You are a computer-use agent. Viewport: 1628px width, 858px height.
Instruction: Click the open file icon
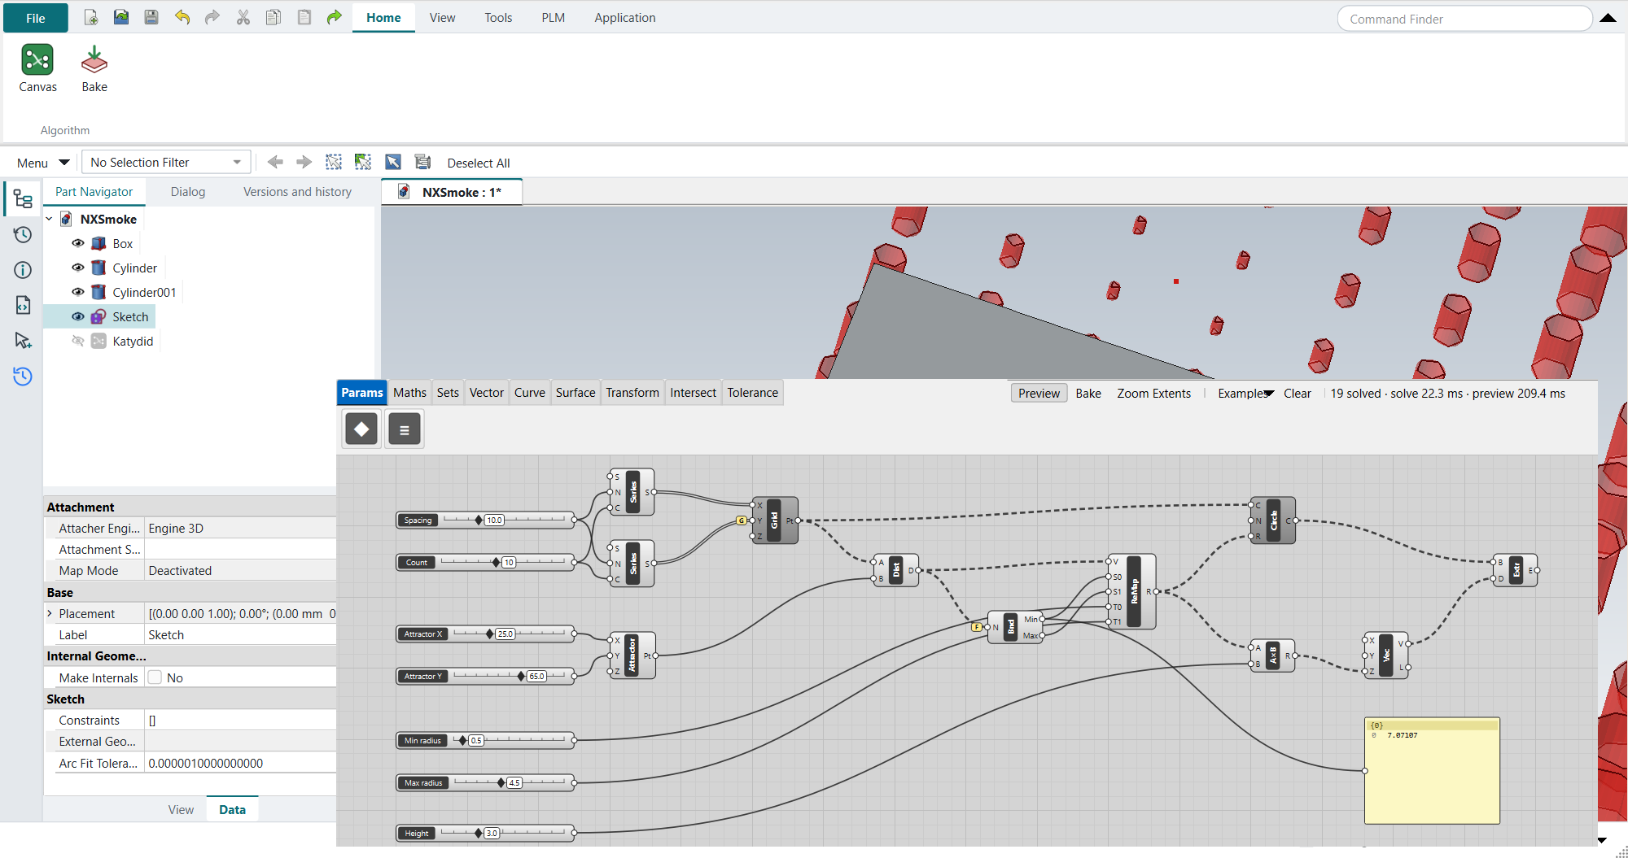(x=121, y=17)
